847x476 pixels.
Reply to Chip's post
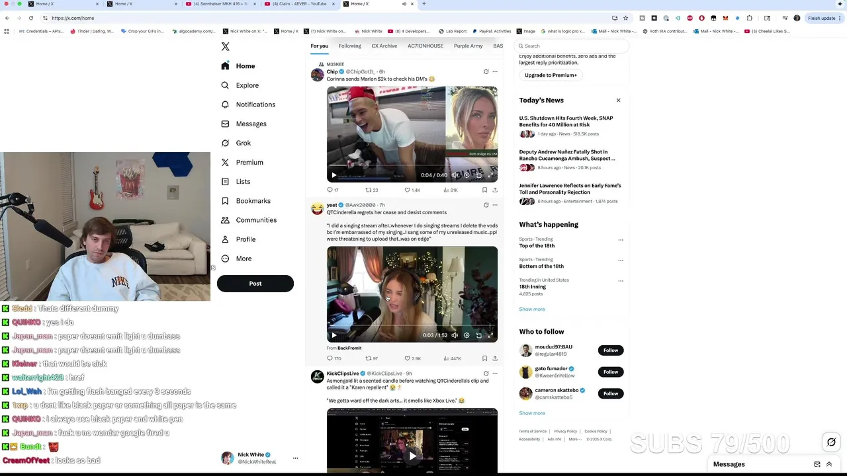[332, 190]
